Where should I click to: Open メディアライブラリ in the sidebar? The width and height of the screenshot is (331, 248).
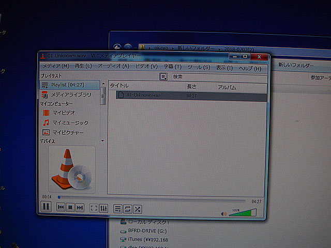click(x=71, y=95)
